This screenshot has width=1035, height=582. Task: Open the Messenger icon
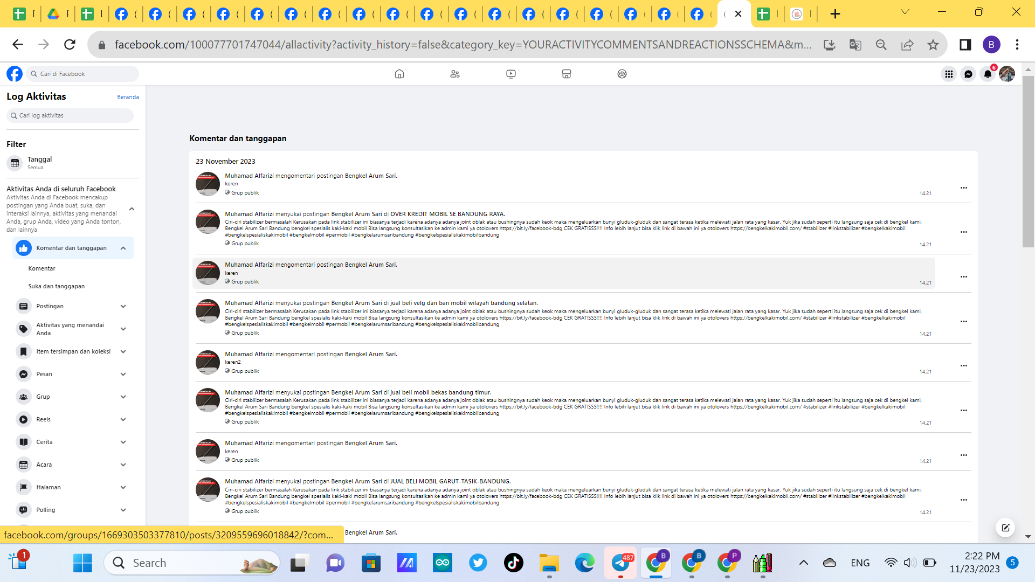968,74
